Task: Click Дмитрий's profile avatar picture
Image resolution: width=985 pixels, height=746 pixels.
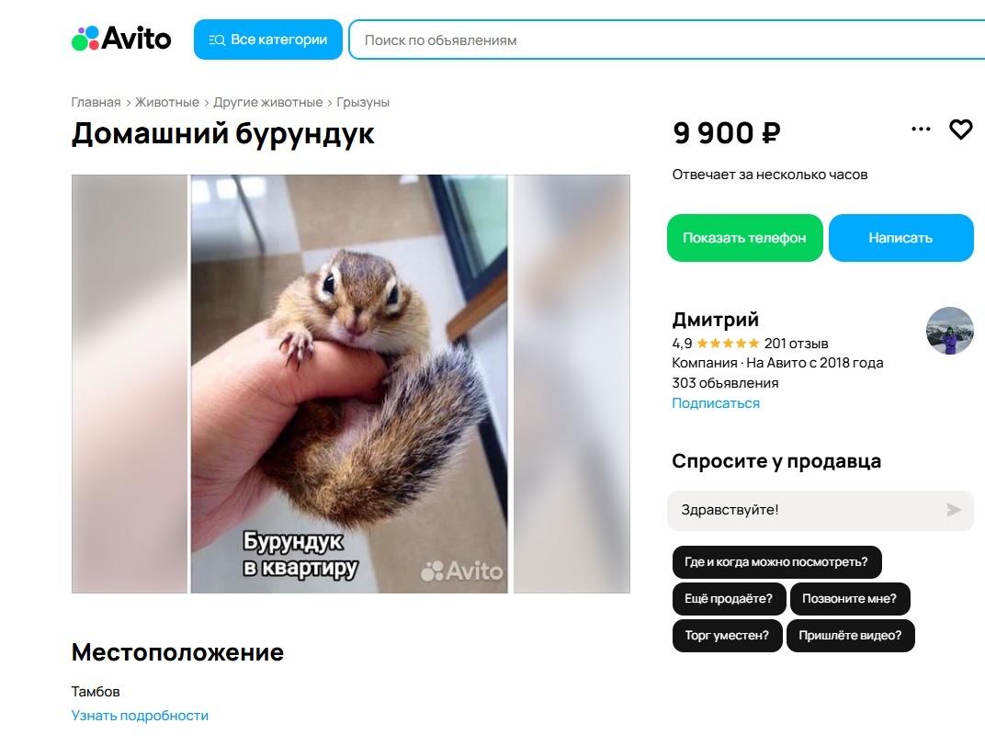Action: [950, 332]
